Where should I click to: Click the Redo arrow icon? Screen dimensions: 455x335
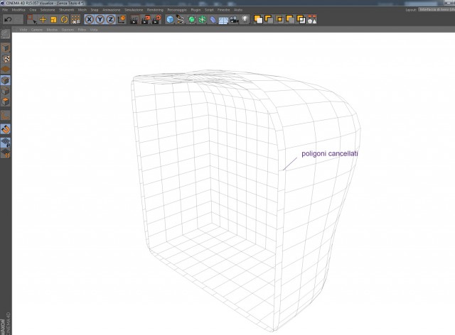18,19
